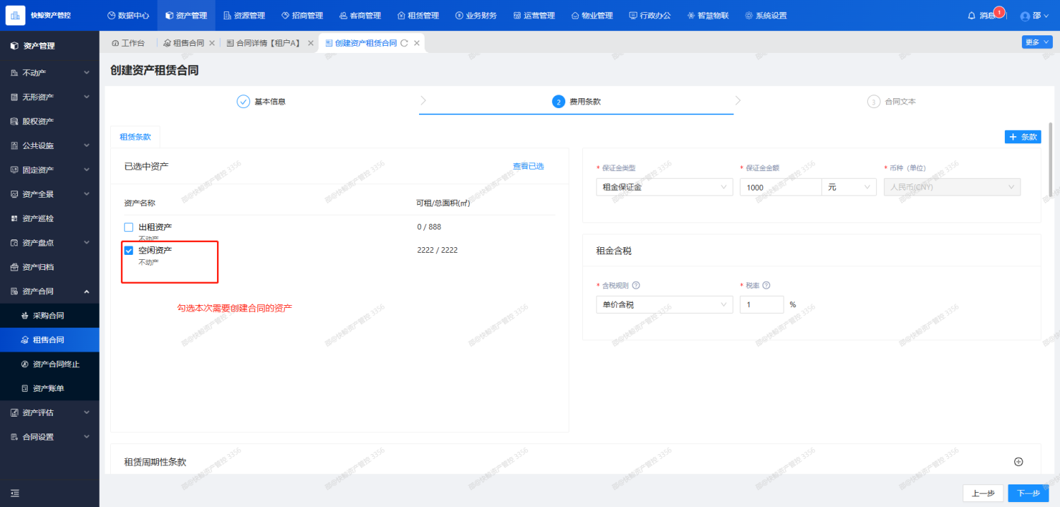Screen dimensions: 1060x507
Task: Open the 数据中心 top menu
Action: click(x=128, y=16)
